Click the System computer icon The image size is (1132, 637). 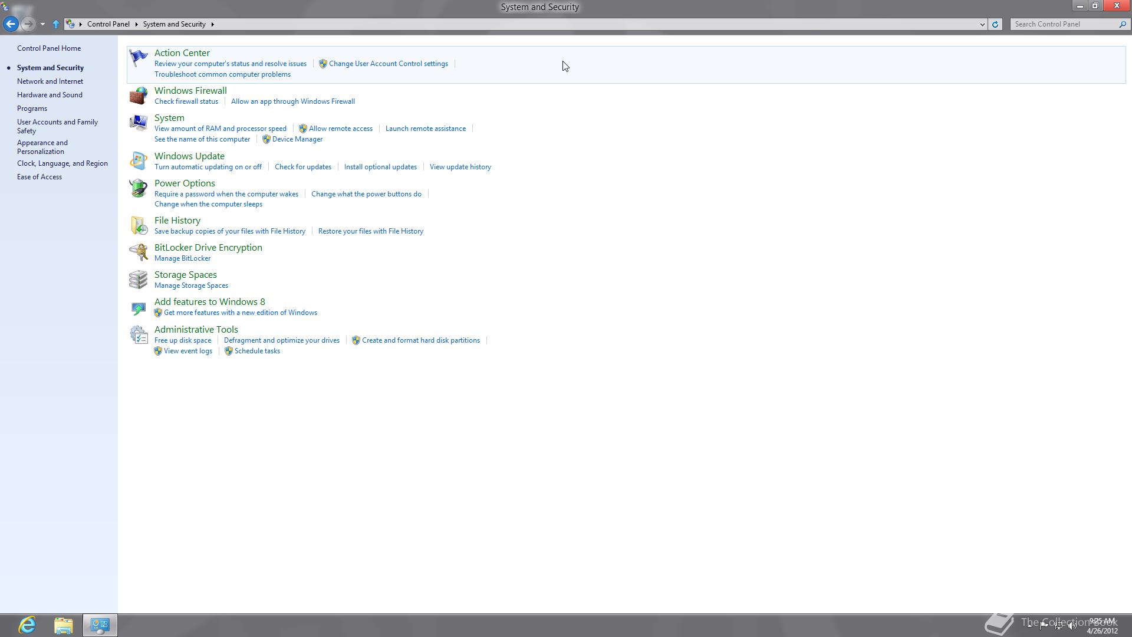click(139, 123)
